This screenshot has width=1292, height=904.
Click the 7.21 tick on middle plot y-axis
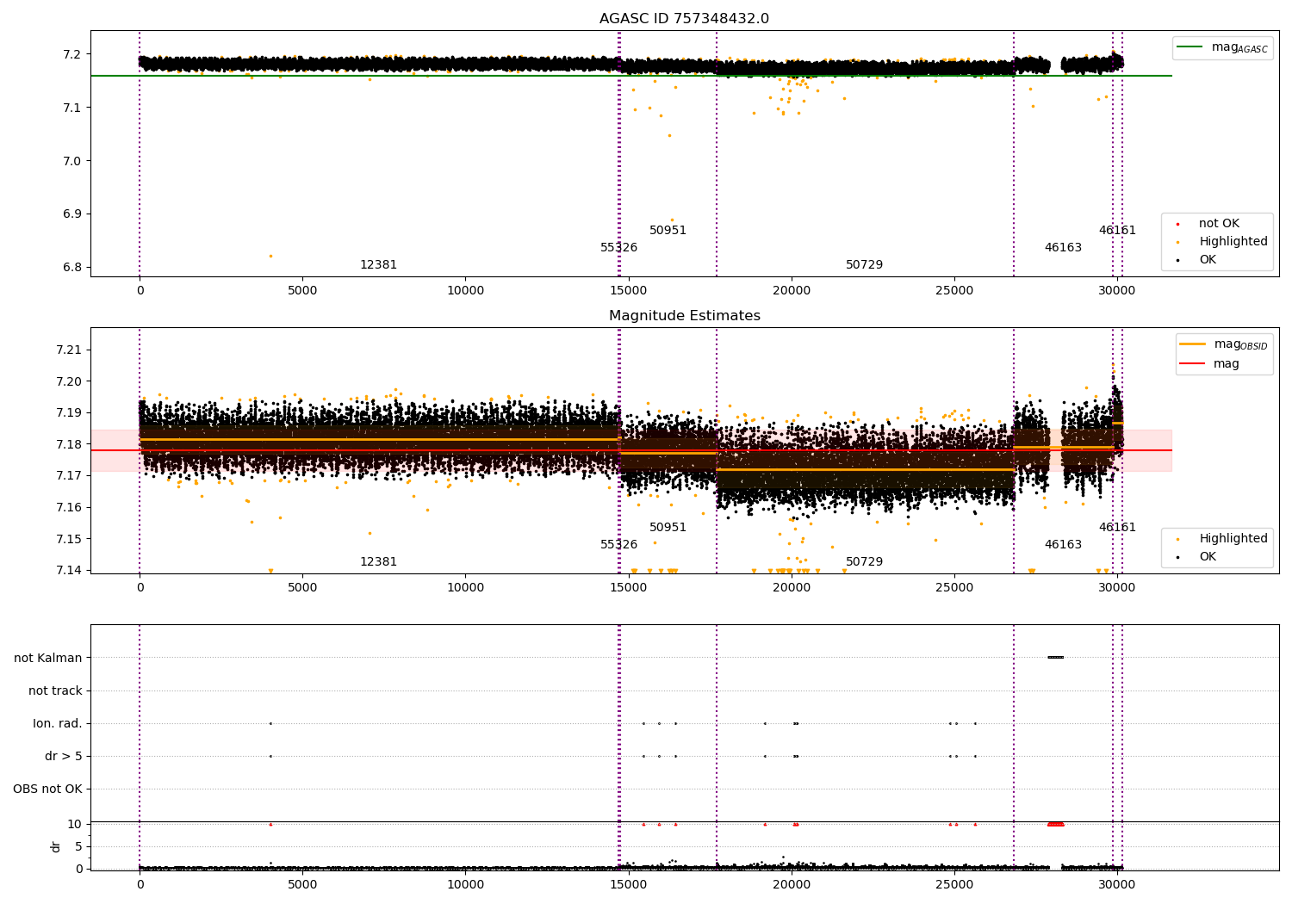pos(68,350)
